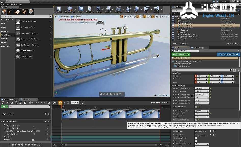Uncheck the Capture Every Frame checkbox

point(196,138)
